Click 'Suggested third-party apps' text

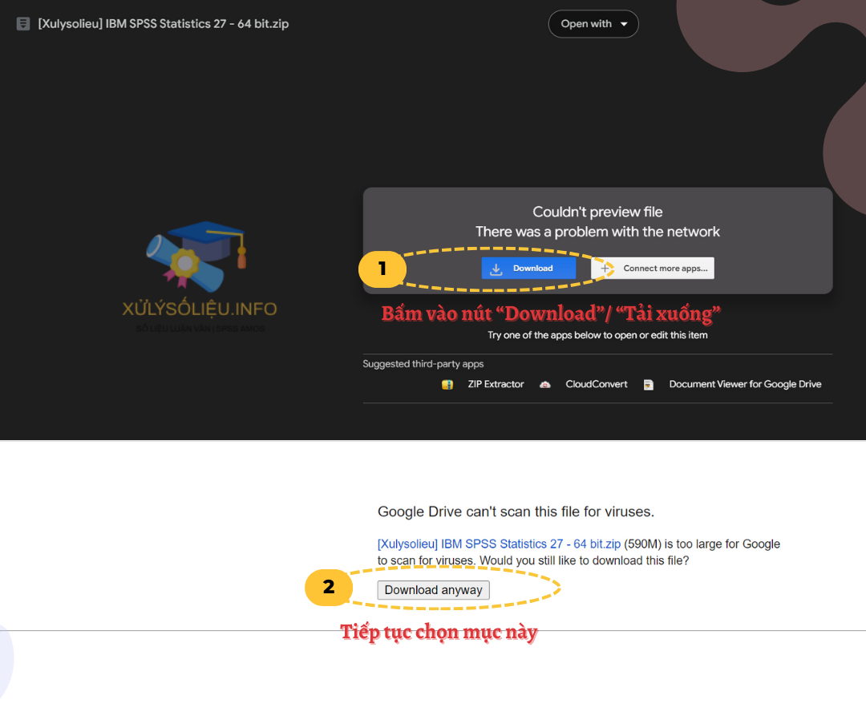tap(423, 364)
